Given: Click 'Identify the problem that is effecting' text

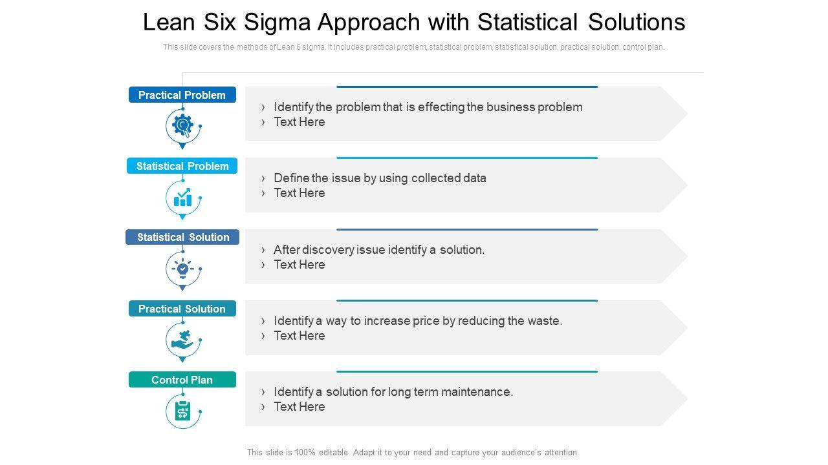Looking at the screenshot, I should point(428,107).
